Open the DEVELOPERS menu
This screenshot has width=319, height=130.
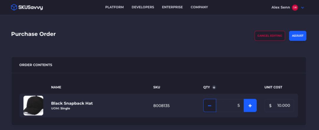[x=143, y=7]
